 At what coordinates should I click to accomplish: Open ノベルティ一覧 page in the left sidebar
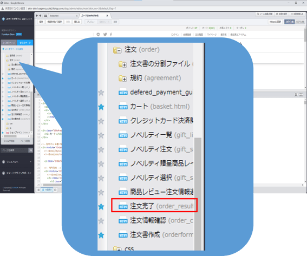[19, 87]
